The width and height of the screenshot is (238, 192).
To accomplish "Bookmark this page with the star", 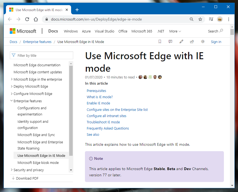I will [200, 19].
